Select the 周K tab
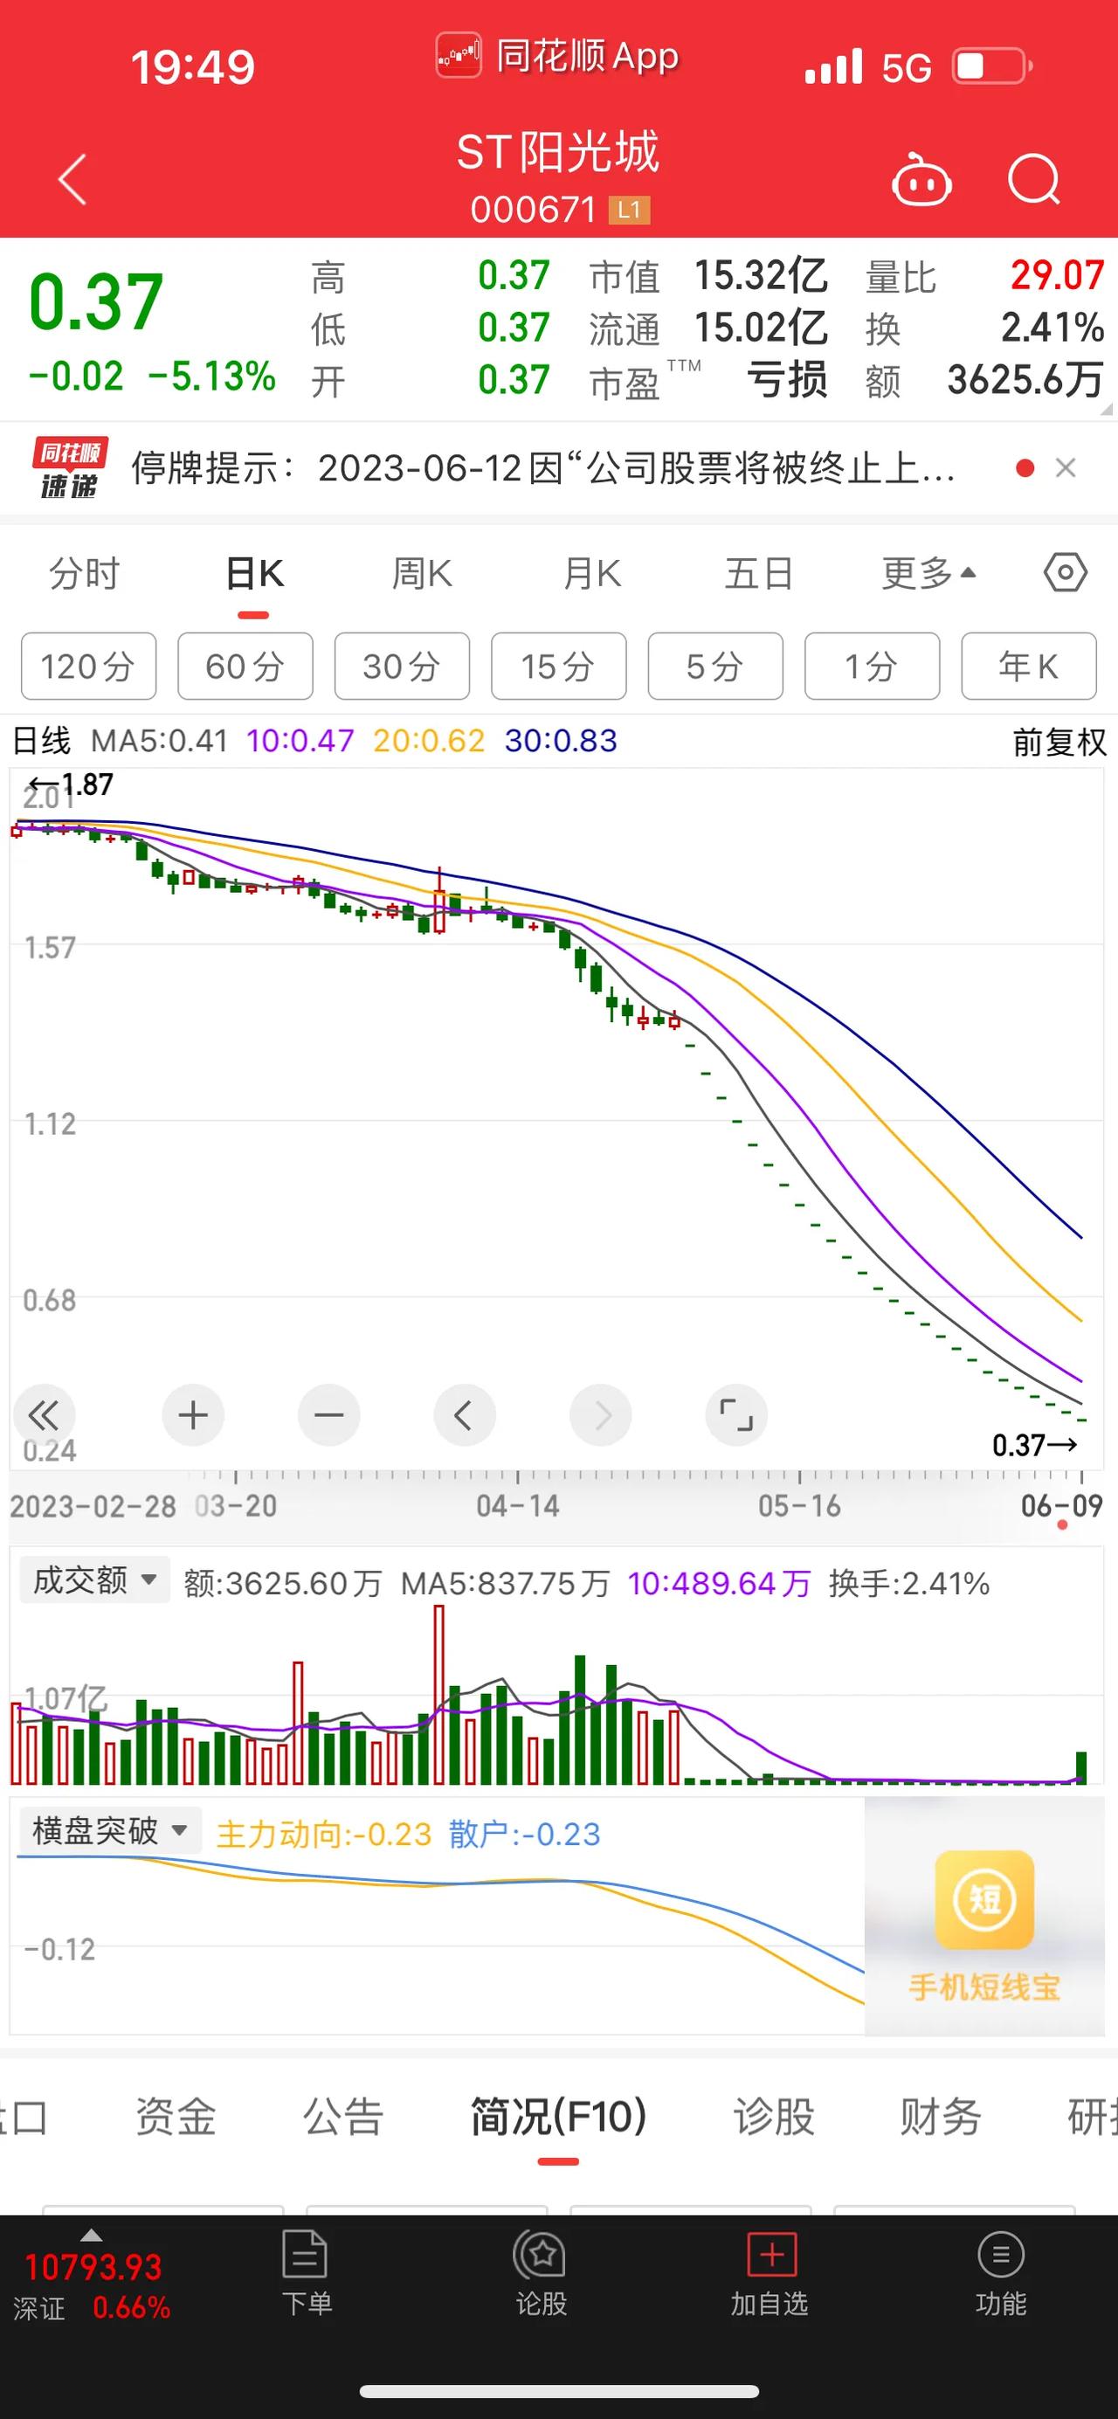This screenshot has height=2419, width=1118. 422,573
